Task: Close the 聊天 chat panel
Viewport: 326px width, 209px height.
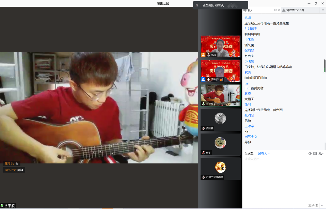Action: (279, 10)
